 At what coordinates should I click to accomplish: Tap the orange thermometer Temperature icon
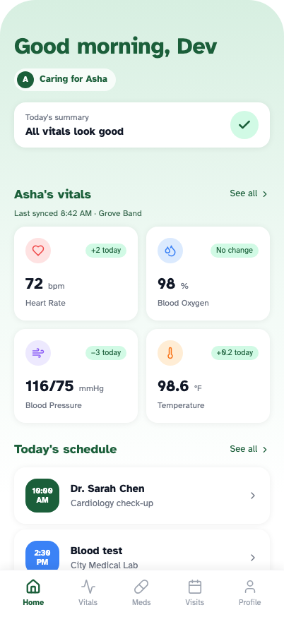click(170, 353)
